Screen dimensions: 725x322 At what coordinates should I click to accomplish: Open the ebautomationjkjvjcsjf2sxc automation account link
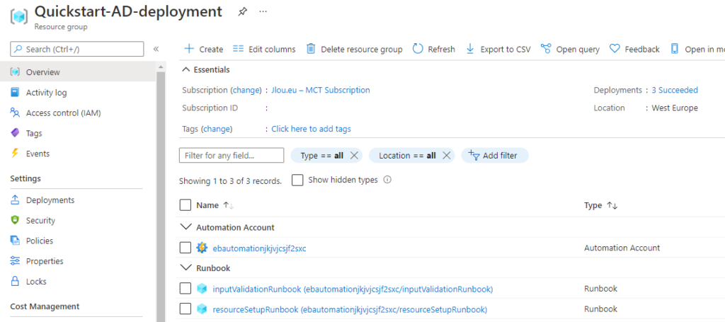pyautogui.click(x=259, y=248)
